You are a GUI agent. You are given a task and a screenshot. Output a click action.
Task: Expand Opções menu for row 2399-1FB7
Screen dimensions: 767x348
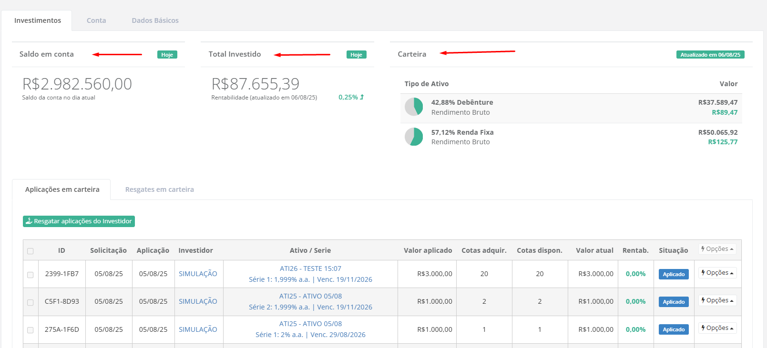pos(717,273)
